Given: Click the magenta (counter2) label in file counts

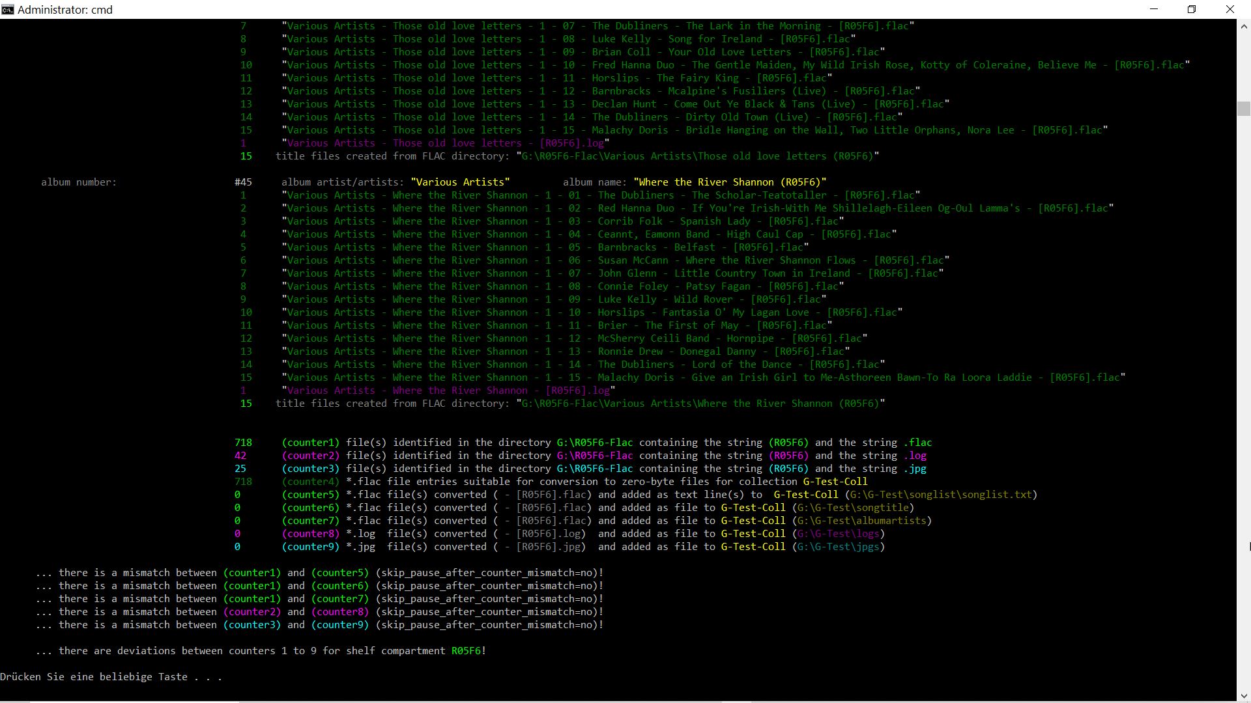Looking at the screenshot, I should pyautogui.click(x=310, y=456).
